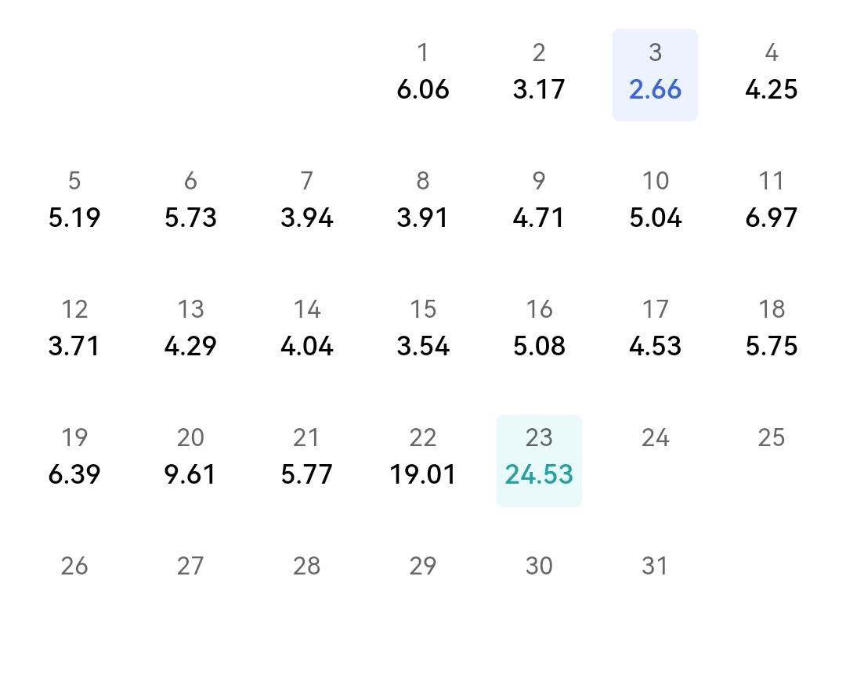
Task: Tap day 8 with value 3.91
Action: click(423, 201)
